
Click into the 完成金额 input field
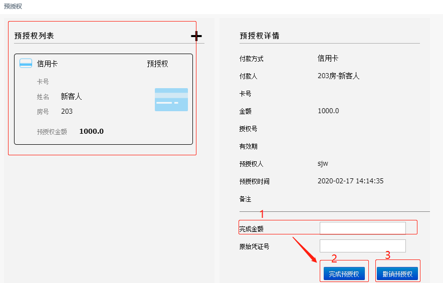(363, 228)
